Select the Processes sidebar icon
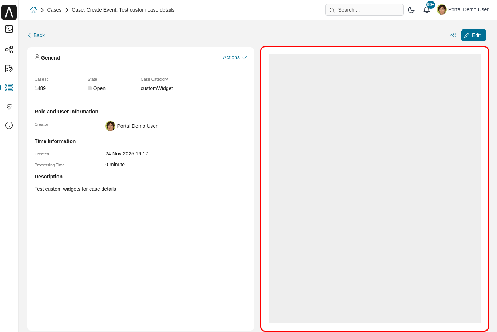This screenshot has width=497, height=332. pos(9,50)
